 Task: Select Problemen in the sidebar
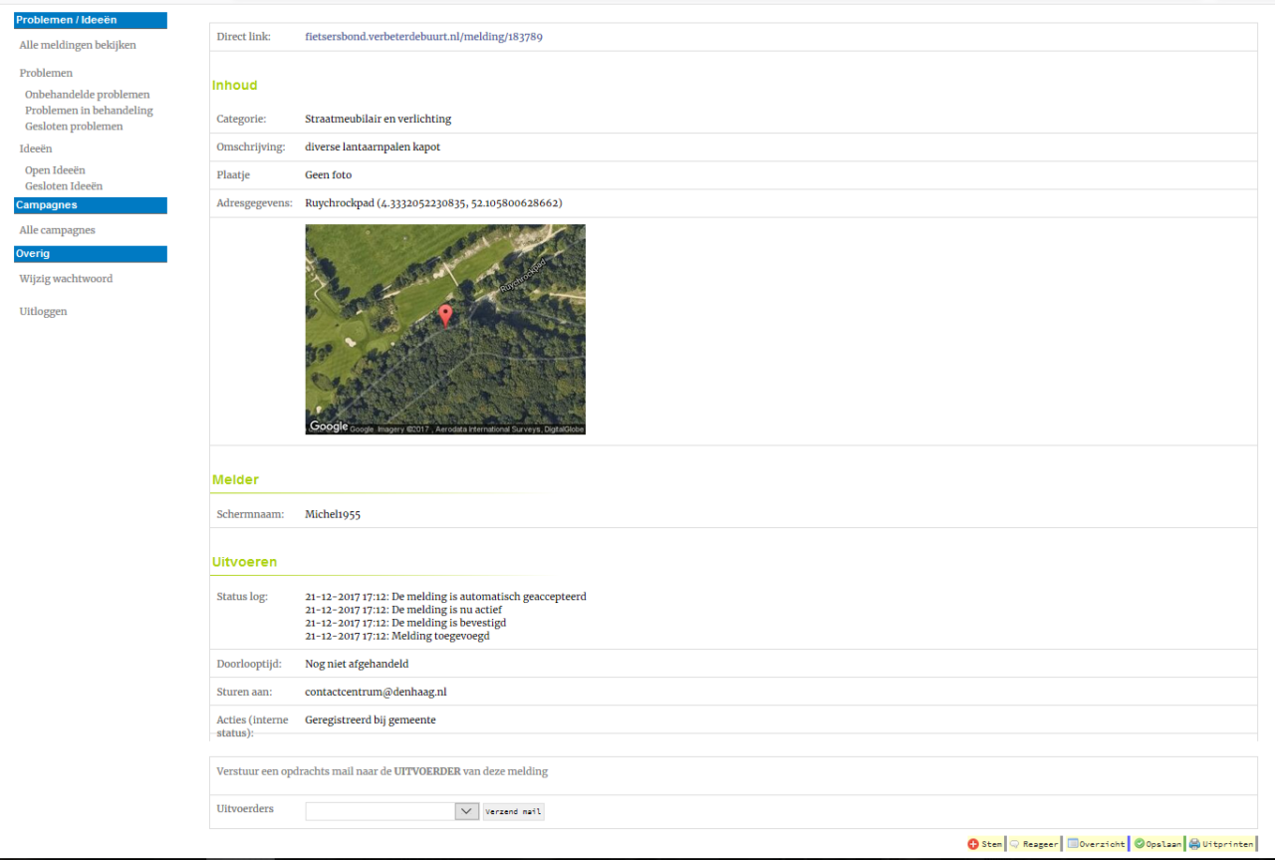coord(46,73)
